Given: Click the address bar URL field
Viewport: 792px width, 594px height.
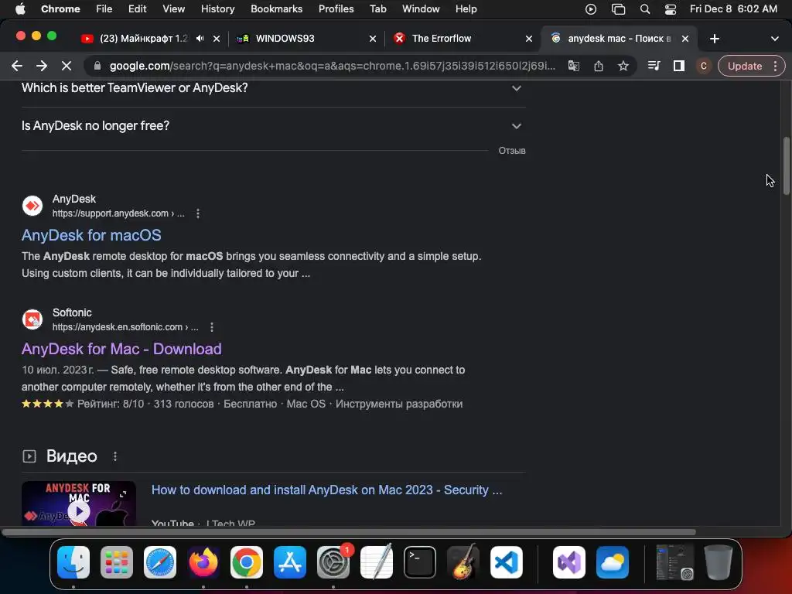Looking at the screenshot, I should click(332, 66).
